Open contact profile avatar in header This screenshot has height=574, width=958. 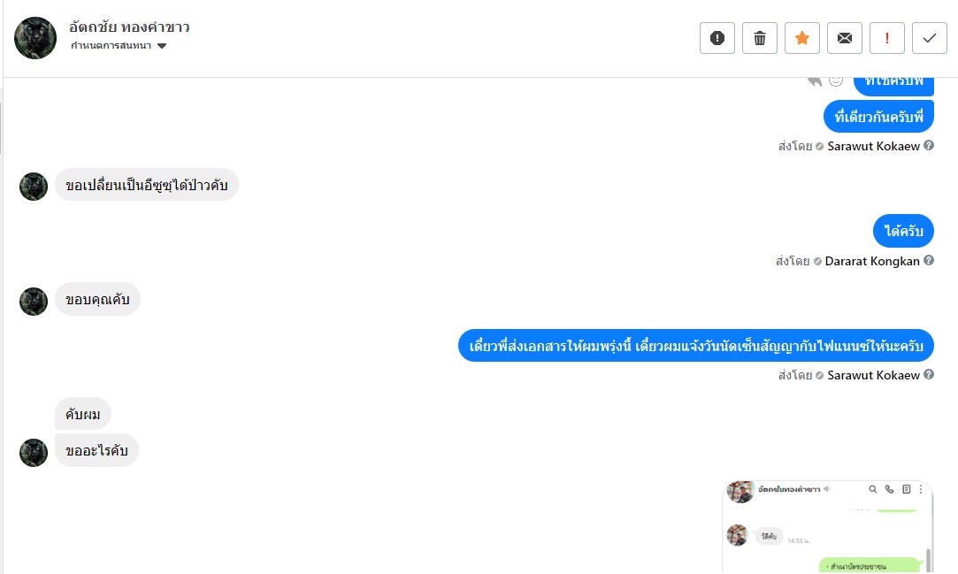35,38
